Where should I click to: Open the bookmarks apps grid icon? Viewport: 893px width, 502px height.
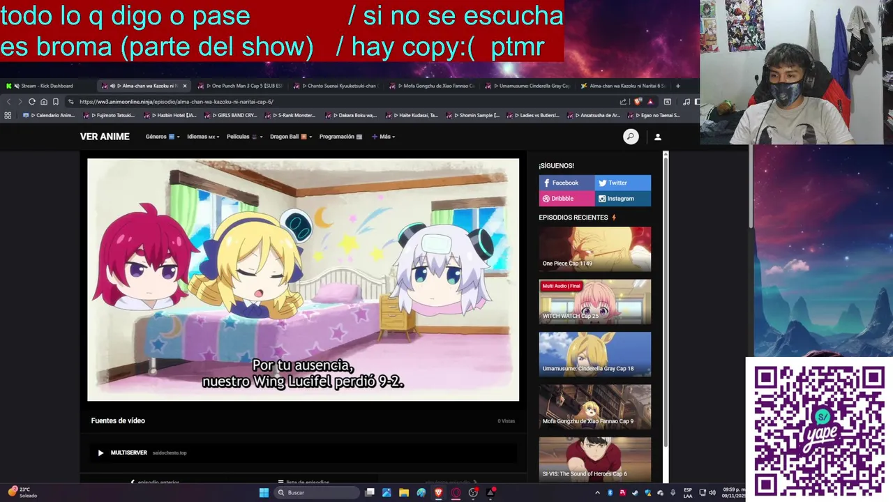[x=8, y=115]
